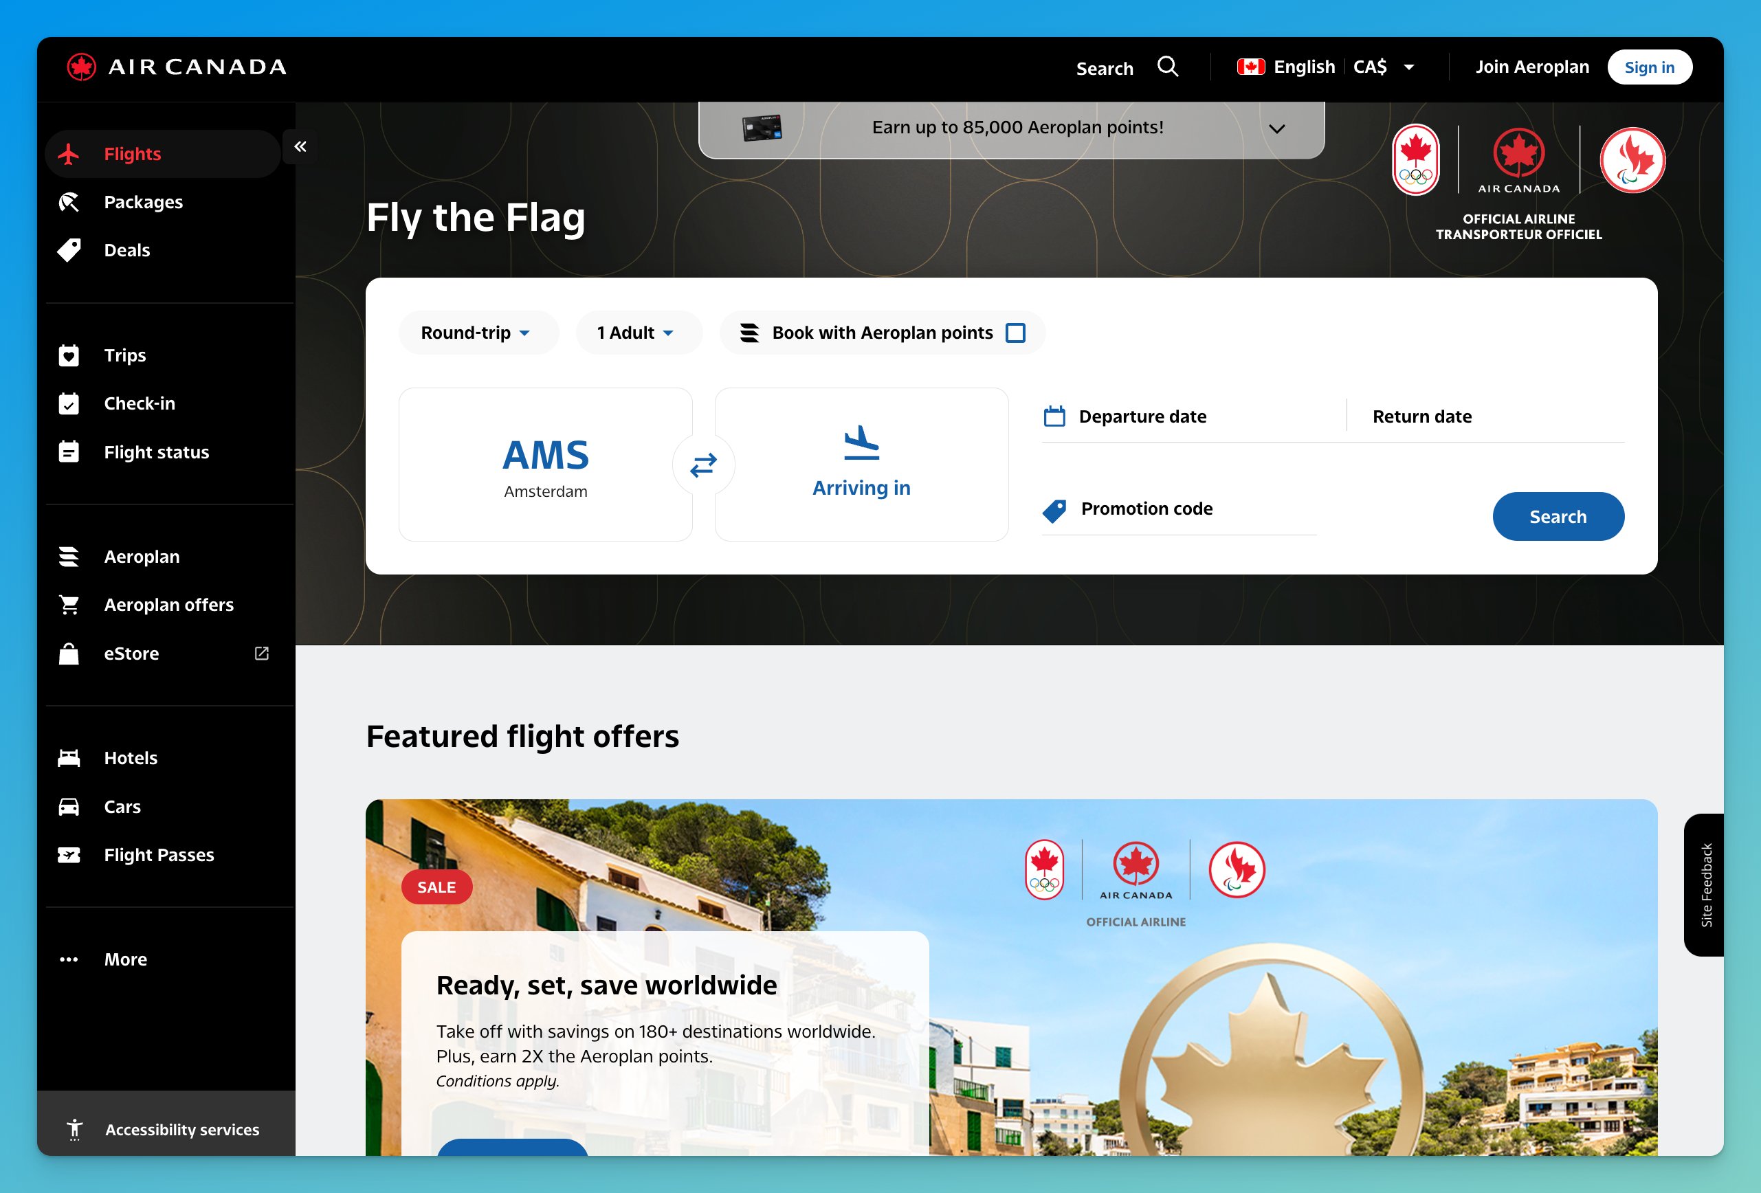
Task: Swap departure and arrival airports
Action: [x=702, y=465]
